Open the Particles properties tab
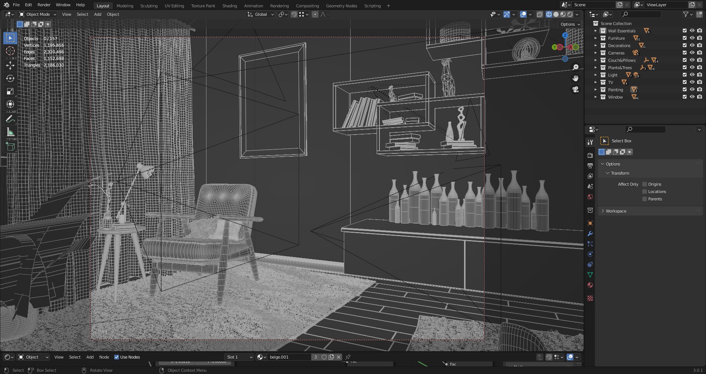 tap(590, 244)
